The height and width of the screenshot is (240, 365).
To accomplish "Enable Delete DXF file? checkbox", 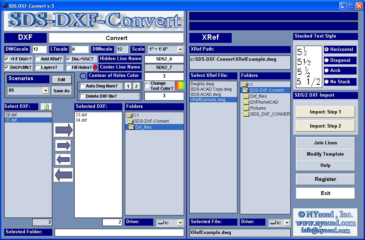I will coord(82,96).
